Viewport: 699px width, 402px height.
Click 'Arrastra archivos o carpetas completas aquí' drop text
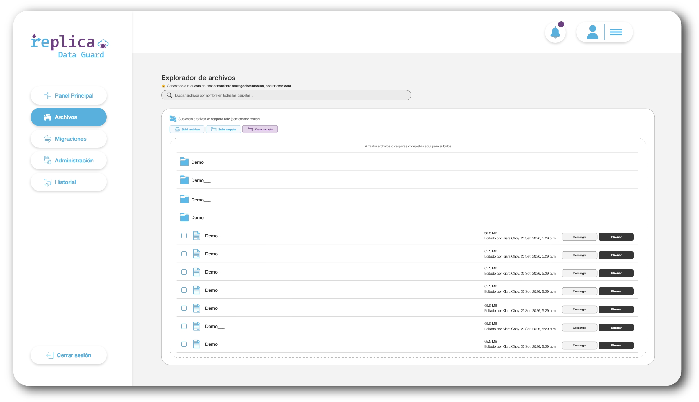408,146
